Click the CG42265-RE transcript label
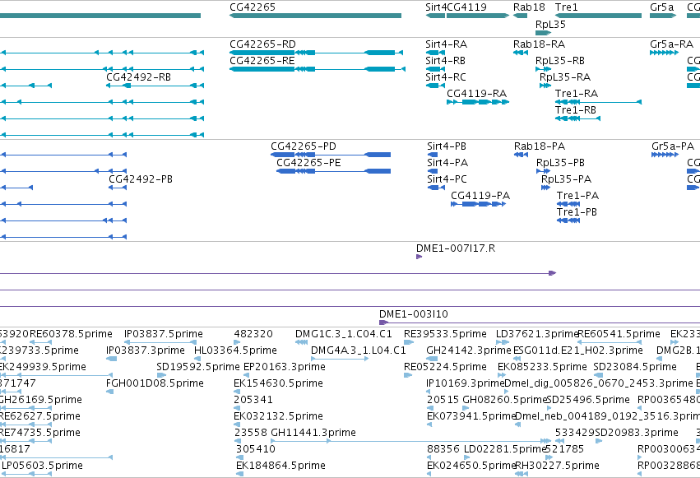Viewport: 700px width, 478px height. coord(262,61)
